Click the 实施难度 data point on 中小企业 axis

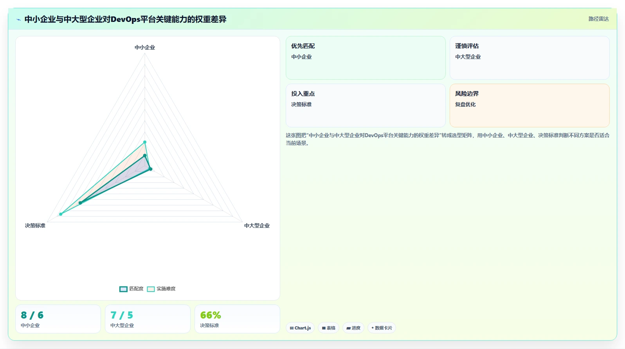pyautogui.click(x=145, y=142)
